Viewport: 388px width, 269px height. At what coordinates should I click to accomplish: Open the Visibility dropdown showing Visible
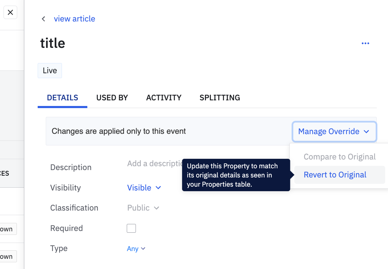(x=144, y=188)
